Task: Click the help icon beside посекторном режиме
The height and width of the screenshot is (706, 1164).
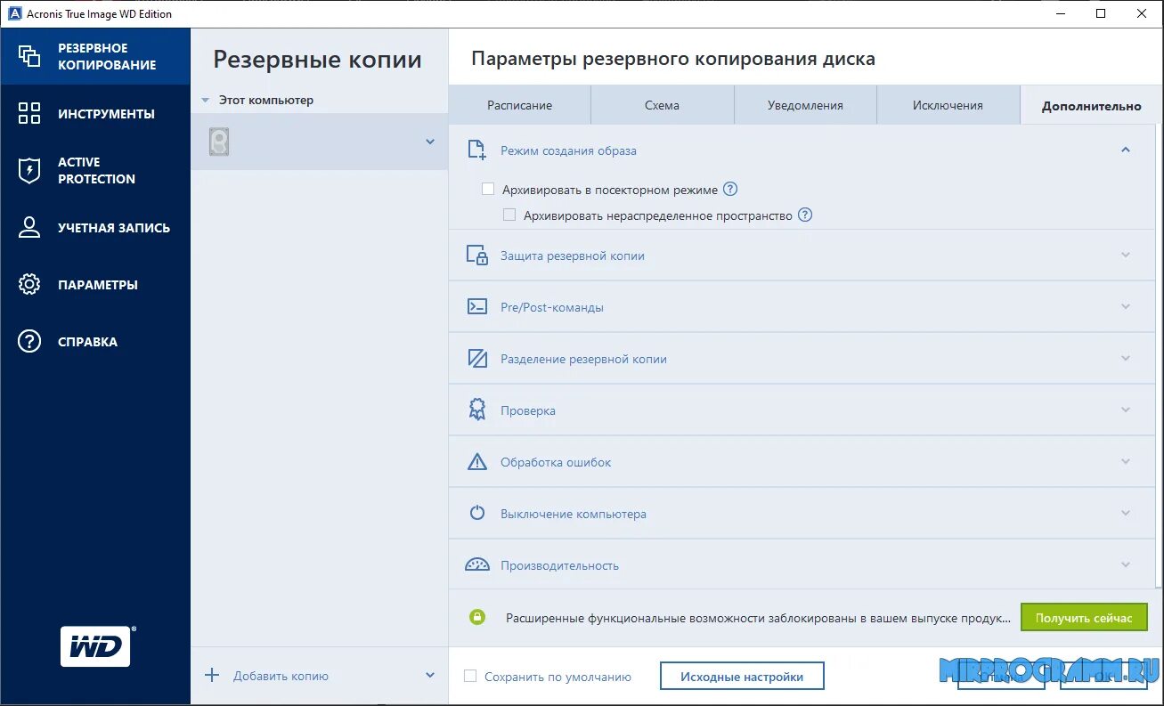Action: (729, 189)
